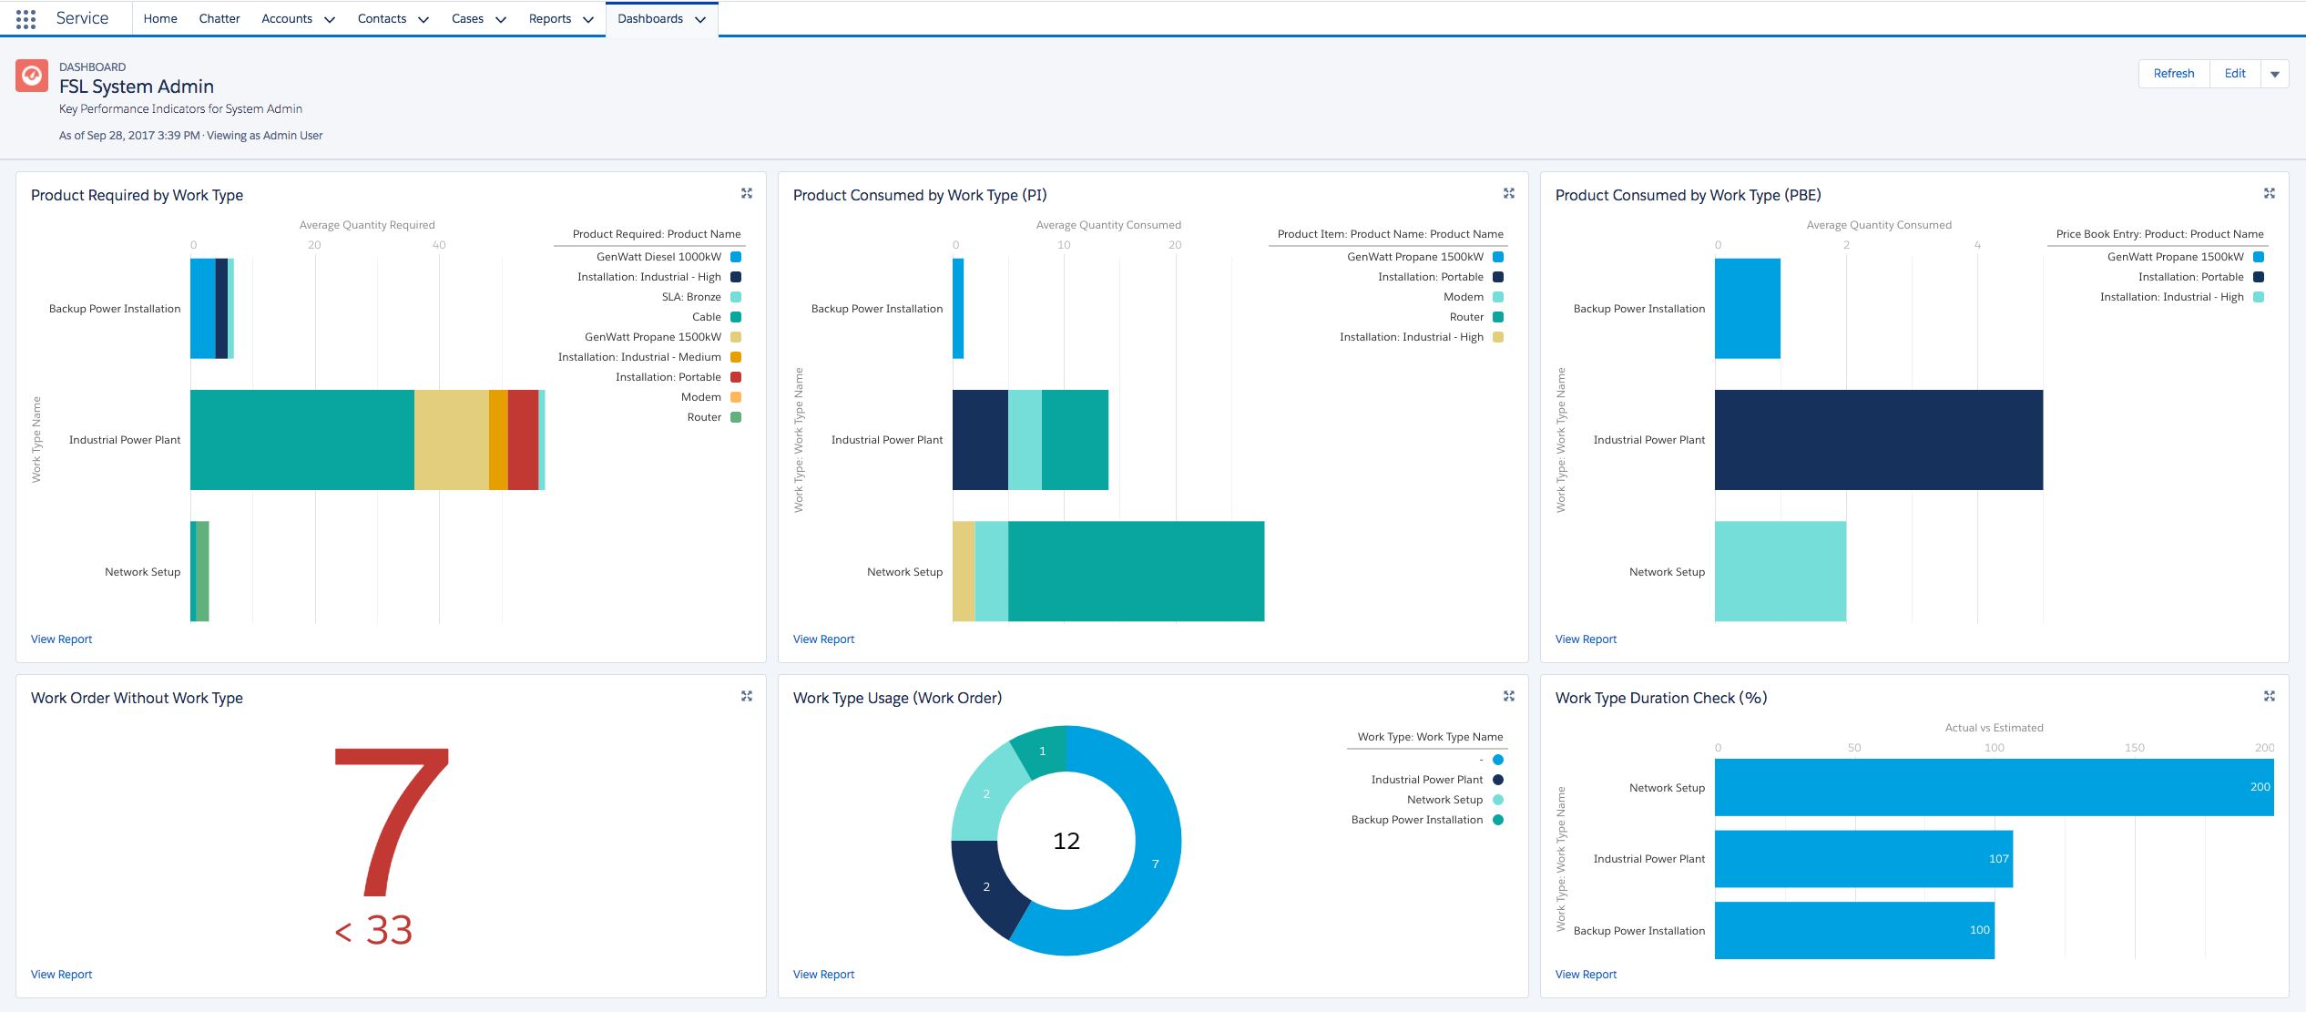Open the Contacts tab dropdown chevron
The width and height of the screenshot is (2306, 1012).
click(423, 19)
